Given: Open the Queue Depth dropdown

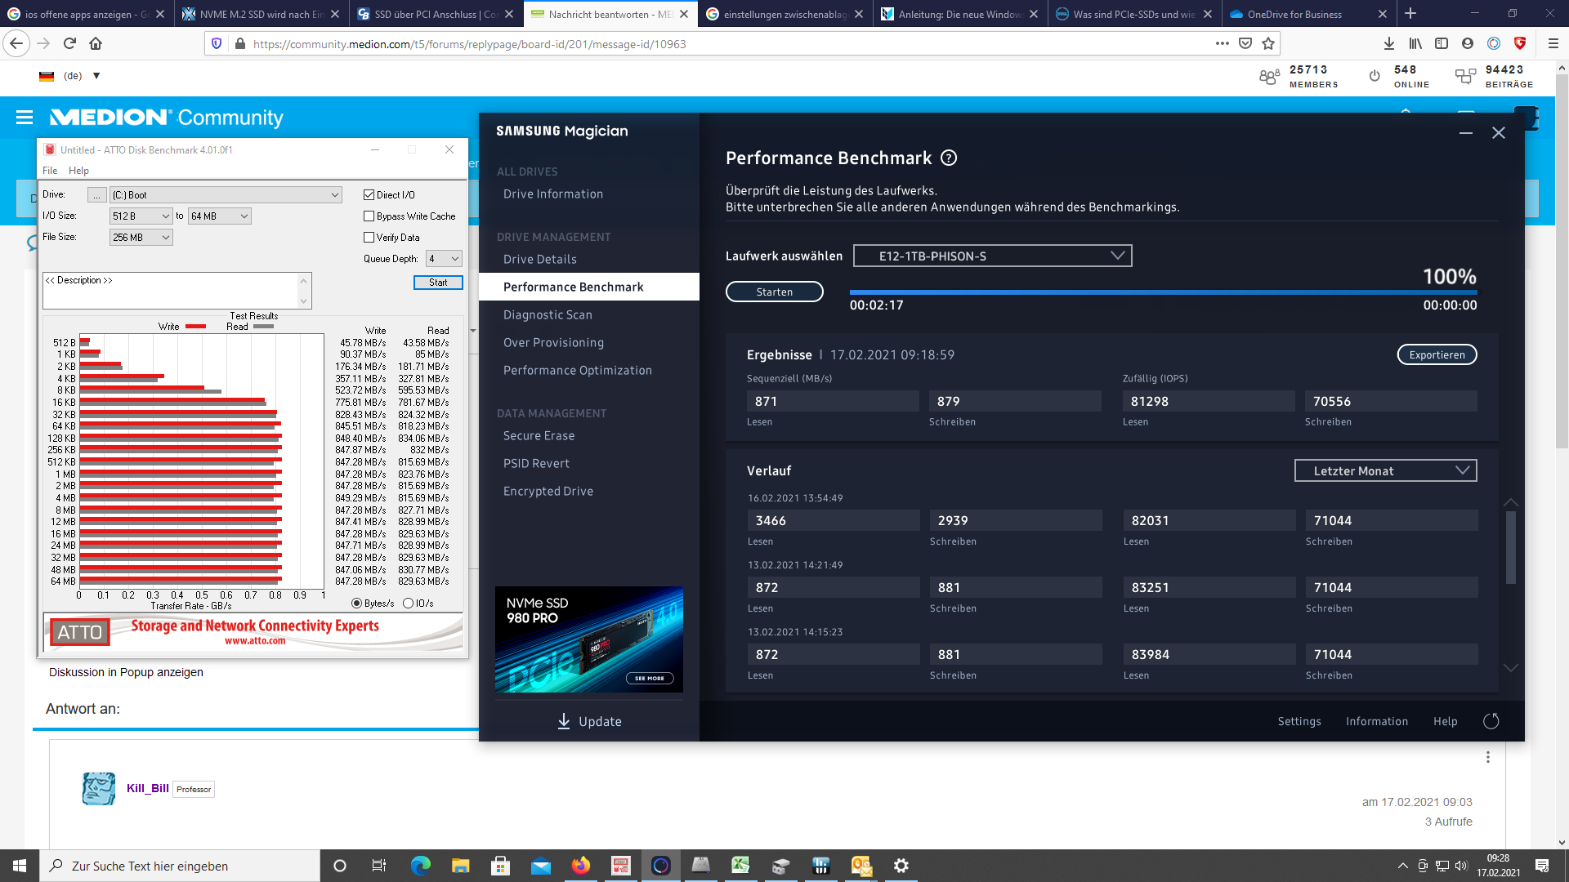Looking at the screenshot, I should (x=444, y=259).
